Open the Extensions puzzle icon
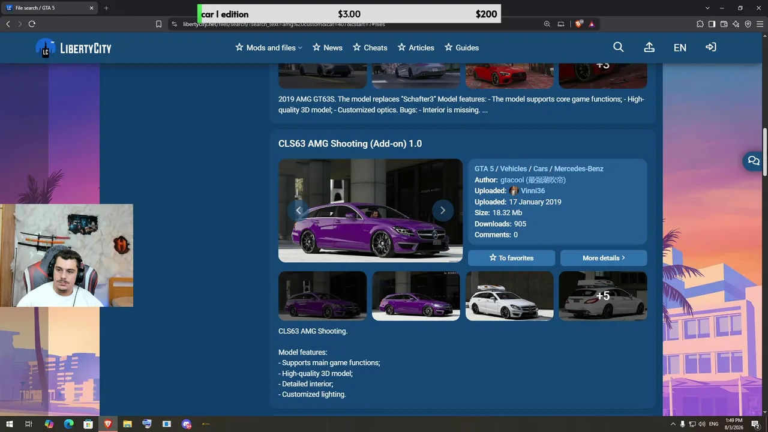 click(700, 24)
